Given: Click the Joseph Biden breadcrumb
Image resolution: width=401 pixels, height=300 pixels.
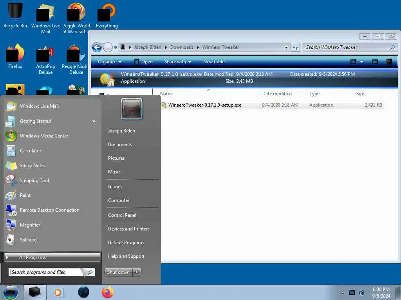Looking at the screenshot, I should coord(148,47).
